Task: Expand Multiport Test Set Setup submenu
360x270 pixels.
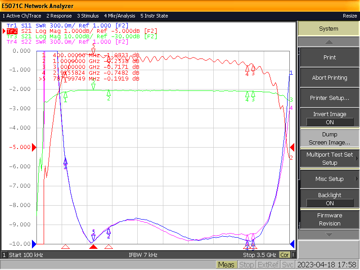Action: 329,158
